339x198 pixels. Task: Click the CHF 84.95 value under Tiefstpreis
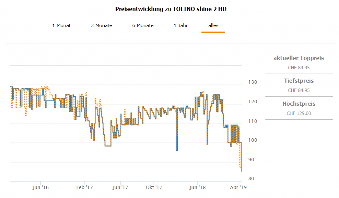coord(299,90)
